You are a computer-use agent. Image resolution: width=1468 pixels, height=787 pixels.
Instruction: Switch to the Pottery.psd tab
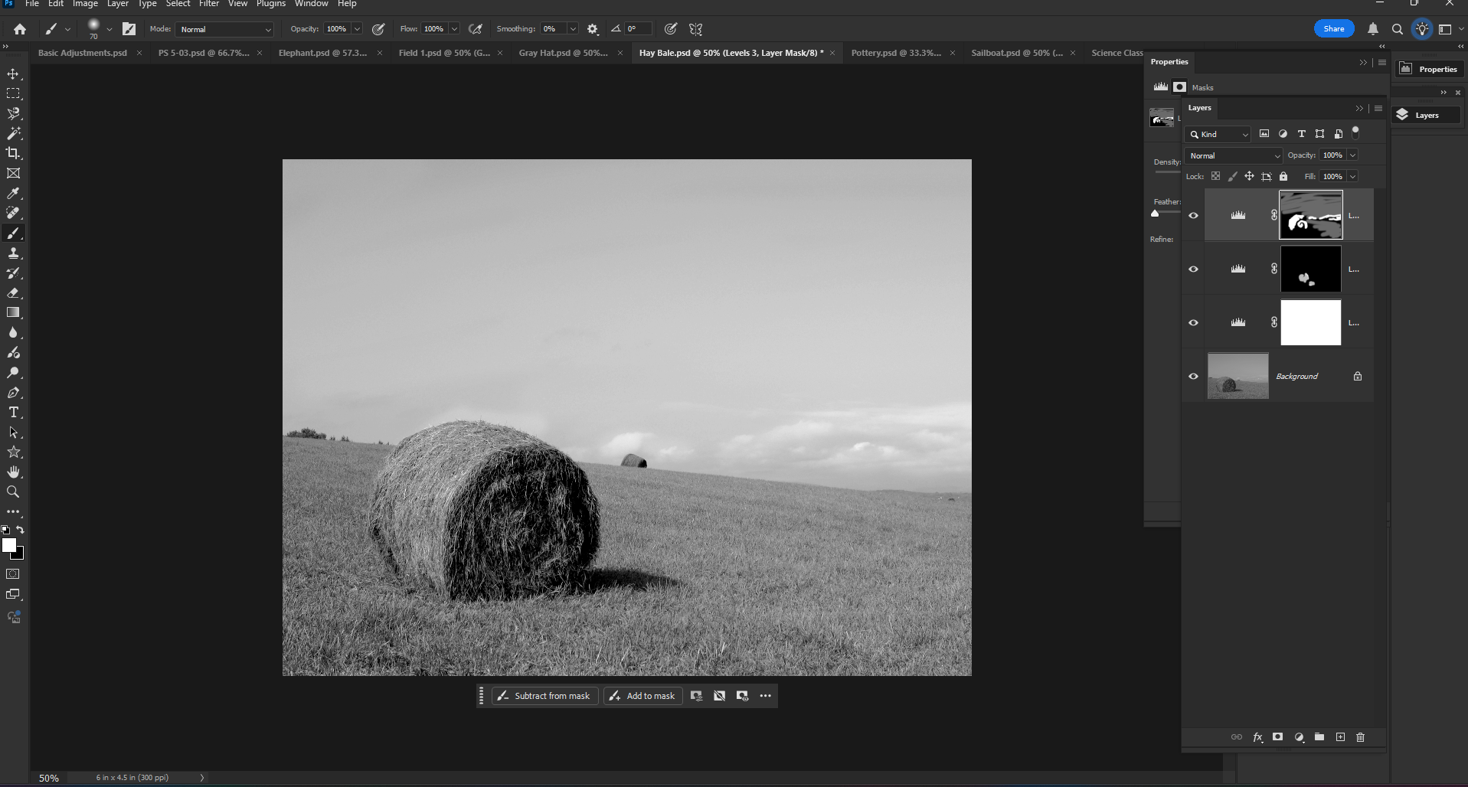point(896,53)
